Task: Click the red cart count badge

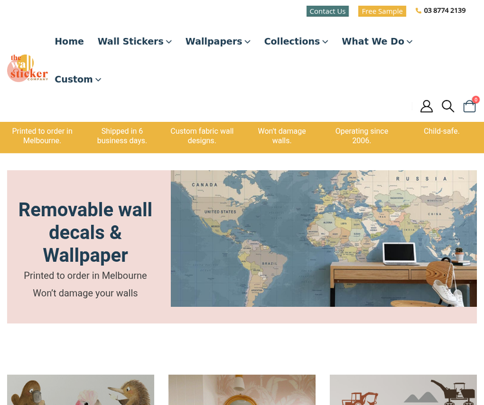Action: click(x=476, y=99)
